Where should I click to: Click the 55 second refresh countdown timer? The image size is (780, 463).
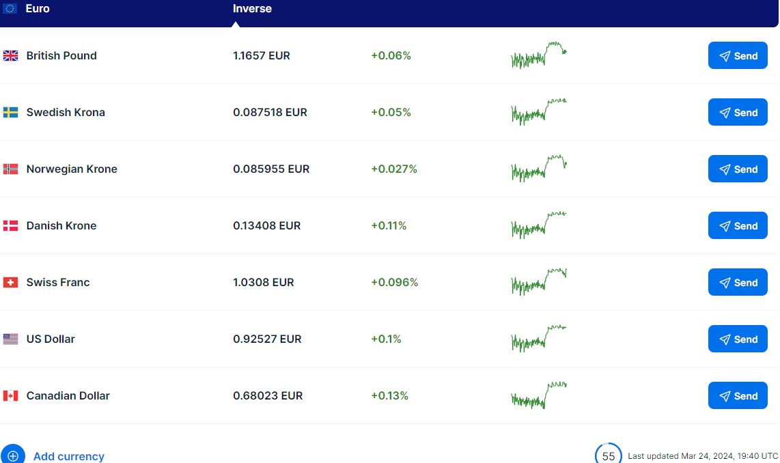click(x=608, y=455)
